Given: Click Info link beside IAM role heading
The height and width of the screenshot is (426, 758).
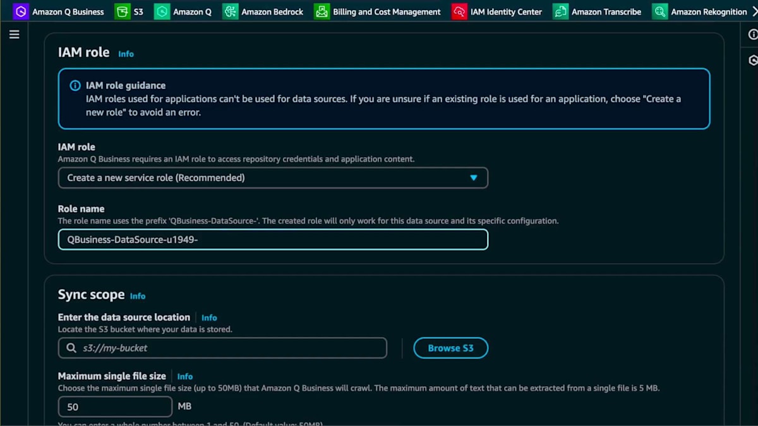Looking at the screenshot, I should (x=126, y=54).
